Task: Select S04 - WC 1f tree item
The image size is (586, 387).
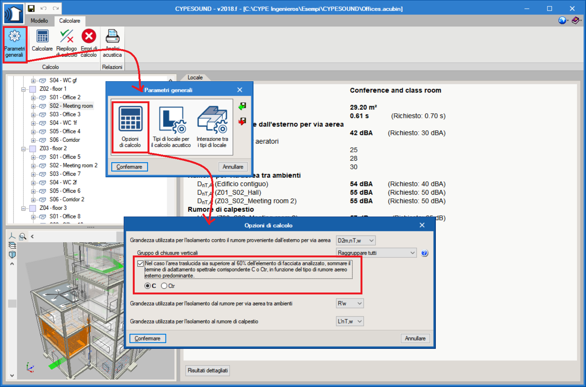Action: (x=63, y=123)
